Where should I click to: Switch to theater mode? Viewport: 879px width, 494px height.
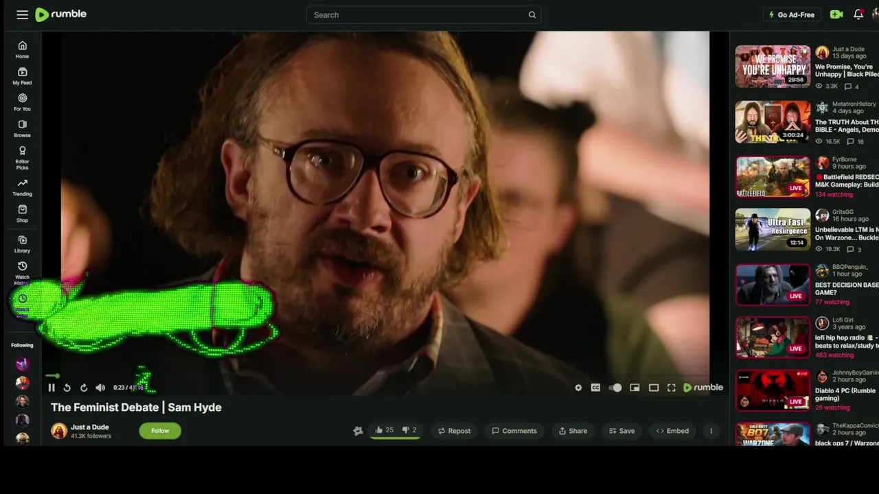(654, 388)
